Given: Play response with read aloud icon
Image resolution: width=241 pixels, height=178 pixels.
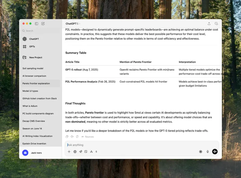Looking at the screenshot, I should click(x=72, y=137).
